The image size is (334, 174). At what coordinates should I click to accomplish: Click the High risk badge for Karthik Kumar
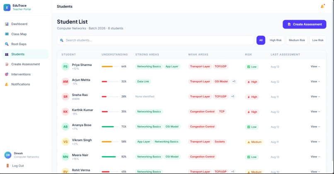coord(252,112)
